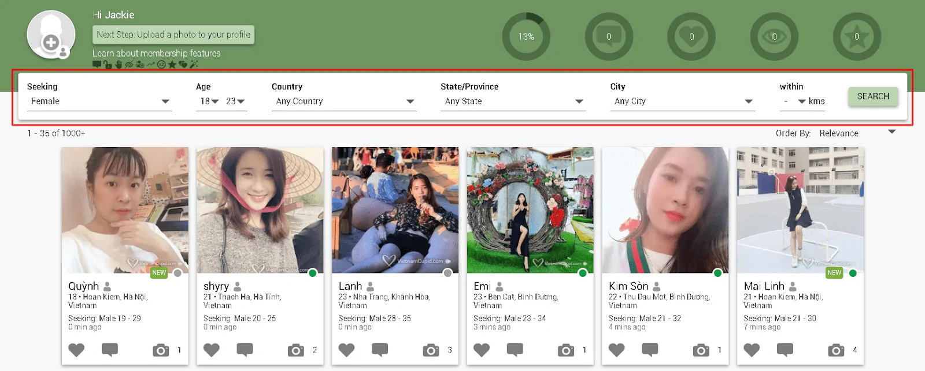925x371 pixels.
Task: Click 'Seeking: Male 19 - 29' text
Action: coord(105,318)
